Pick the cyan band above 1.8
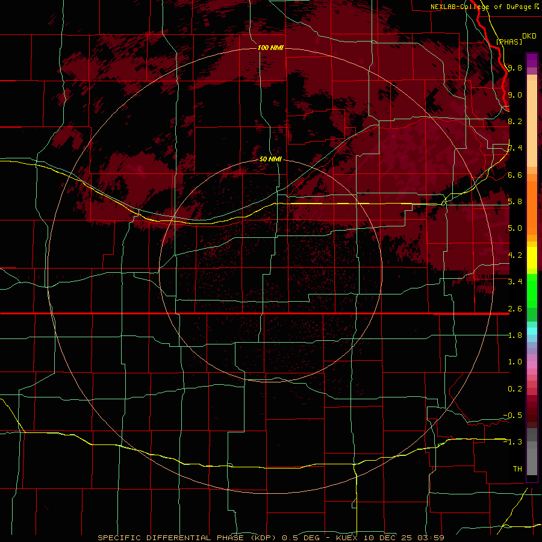The width and height of the screenshot is (542, 542). (532, 331)
